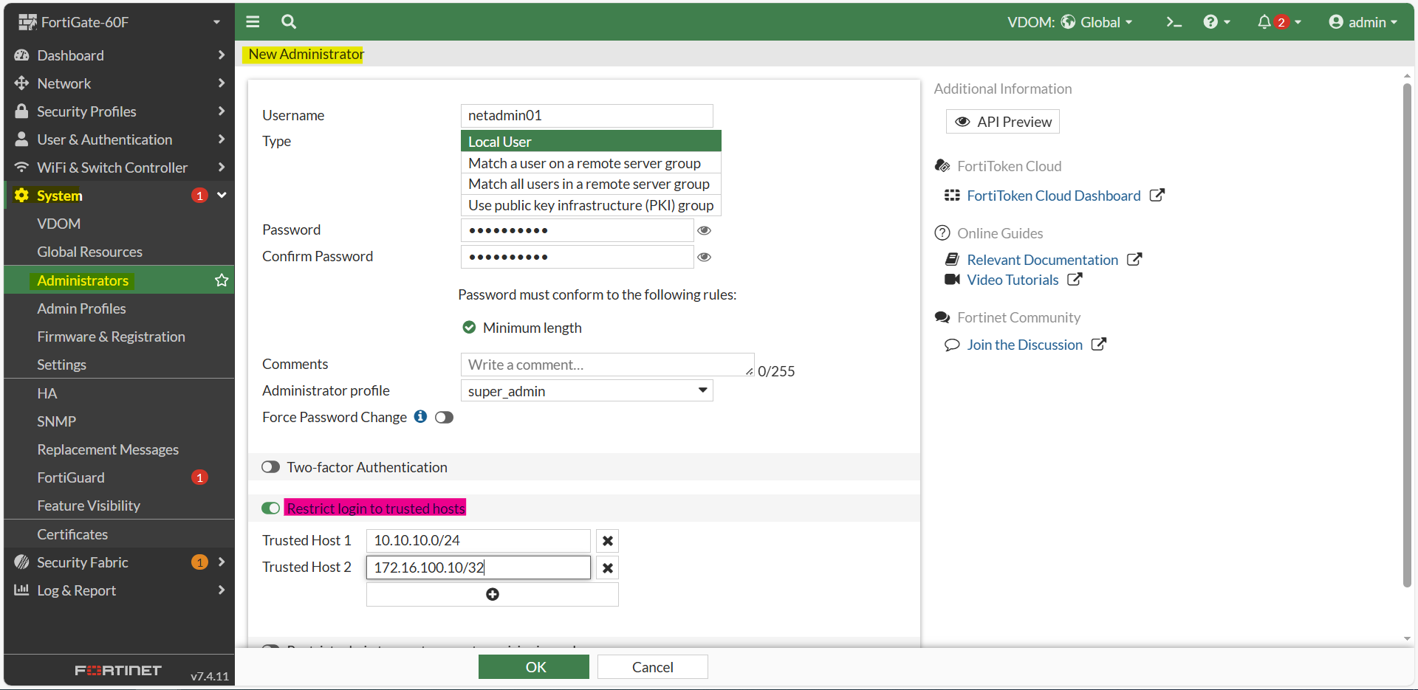Enable the Force Password Change toggle
Image resolution: width=1418 pixels, height=690 pixels.
pos(444,418)
